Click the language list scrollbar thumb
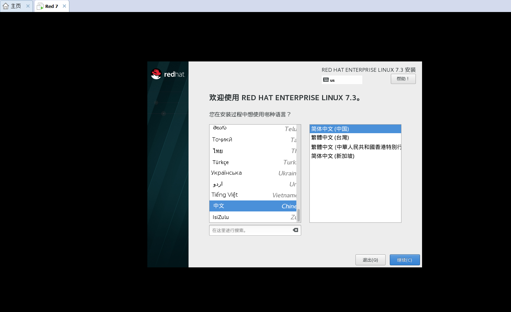Image resolution: width=511 pixels, height=312 pixels. tap(299, 215)
